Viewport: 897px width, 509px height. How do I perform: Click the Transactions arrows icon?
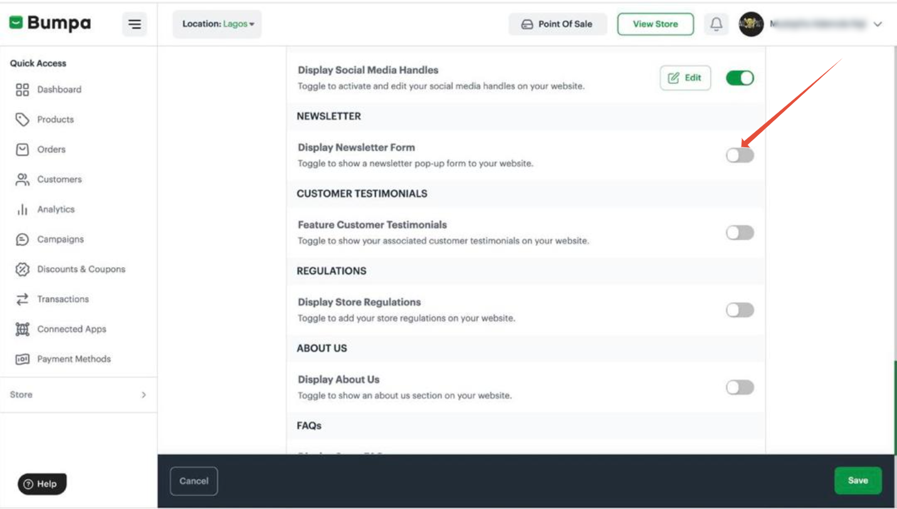coord(23,300)
